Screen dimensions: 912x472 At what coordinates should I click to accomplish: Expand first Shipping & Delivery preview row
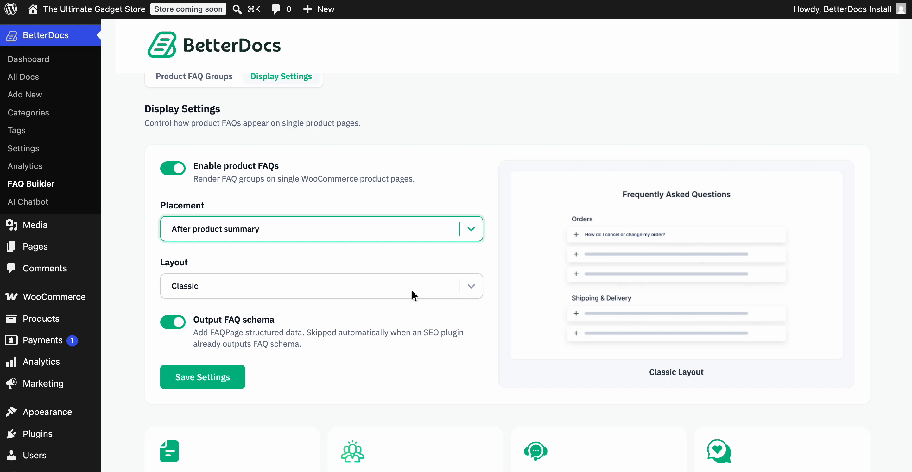(x=676, y=314)
